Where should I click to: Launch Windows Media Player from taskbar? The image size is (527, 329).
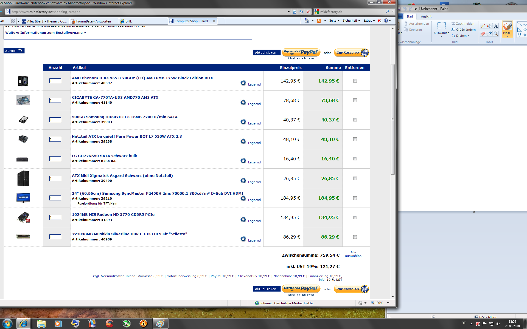pos(58,324)
